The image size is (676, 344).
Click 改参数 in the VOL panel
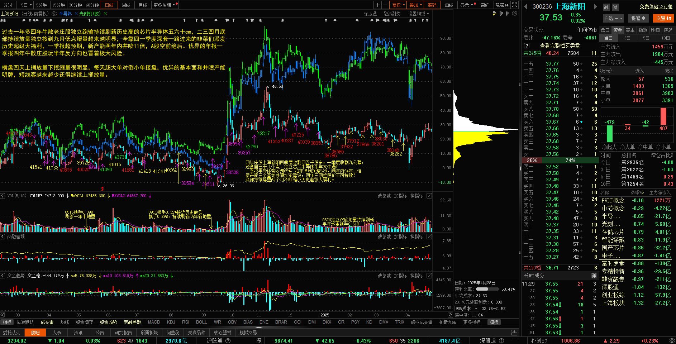(x=384, y=196)
